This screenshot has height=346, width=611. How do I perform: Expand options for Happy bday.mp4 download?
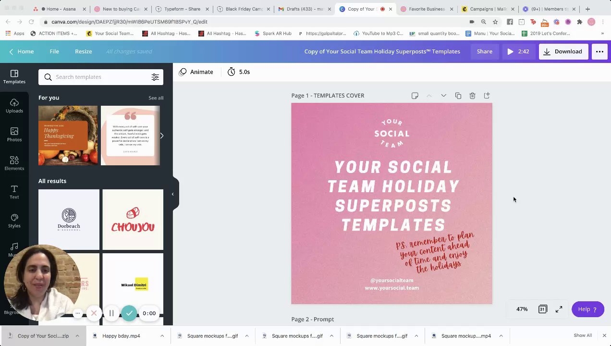[x=162, y=336]
